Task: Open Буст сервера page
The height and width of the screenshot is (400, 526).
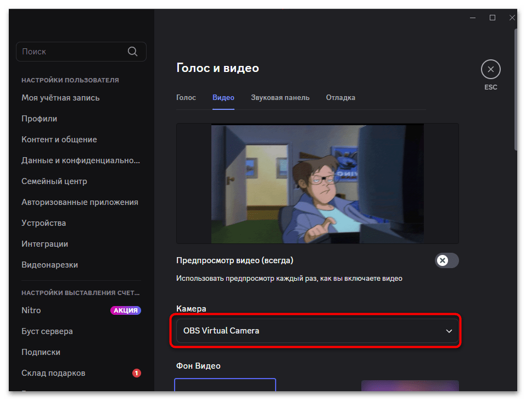Action: 47,331
